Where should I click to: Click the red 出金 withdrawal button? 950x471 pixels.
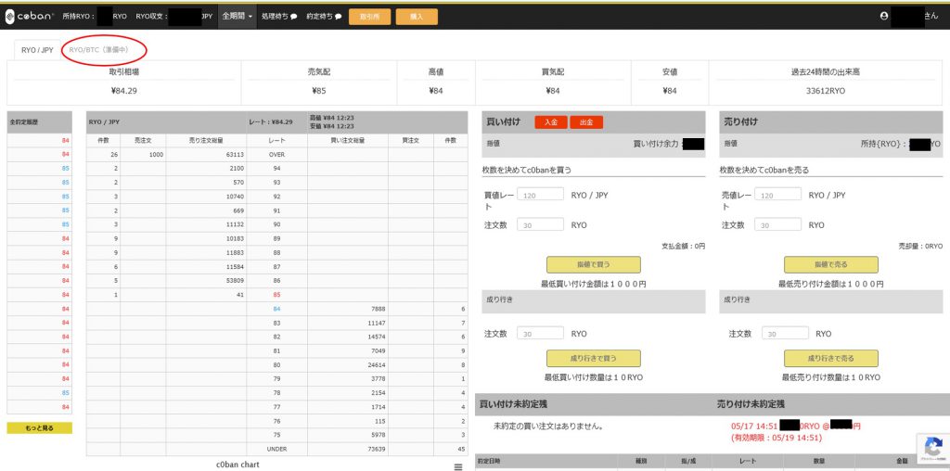tap(586, 121)
